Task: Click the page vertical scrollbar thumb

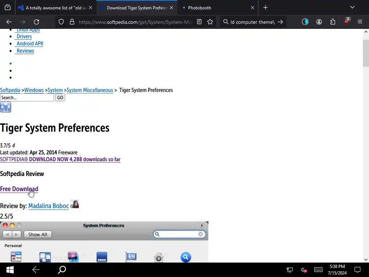Action: point(366,53)
